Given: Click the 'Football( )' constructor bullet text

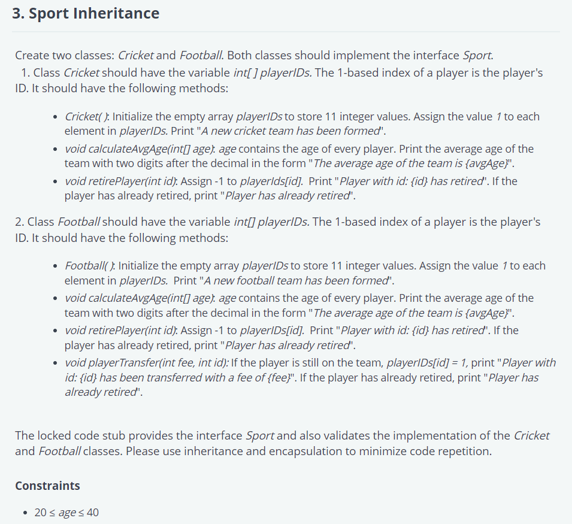Looking at the screenshot, I should [x=89, y=266].
